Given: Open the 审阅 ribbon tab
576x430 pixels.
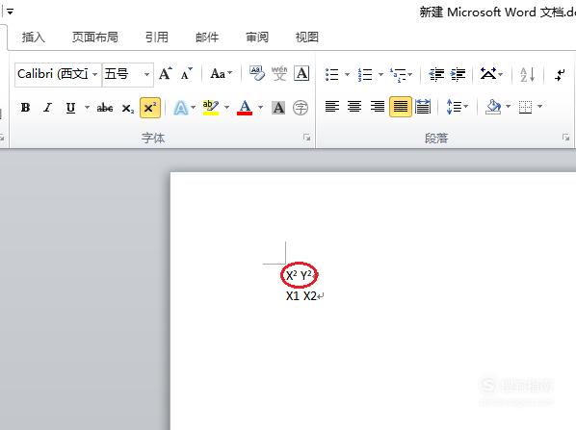Looking at the screenshot, I should point(257,38).
